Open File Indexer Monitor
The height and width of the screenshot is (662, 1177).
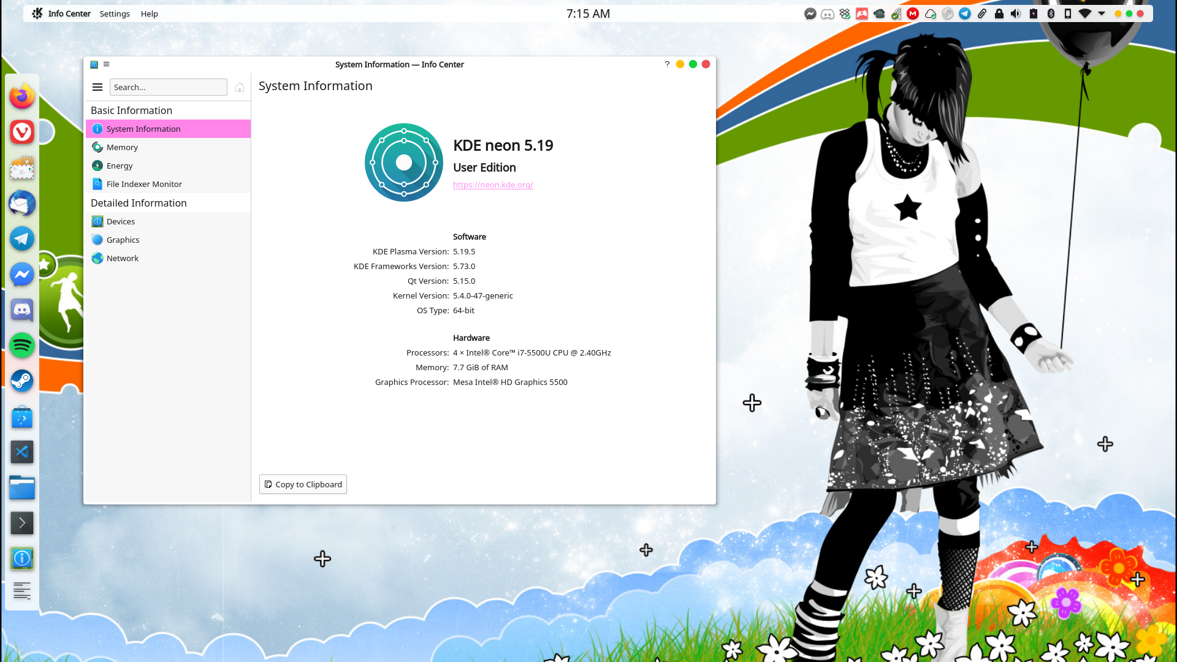pyautogui.click(x=169, y=184)
